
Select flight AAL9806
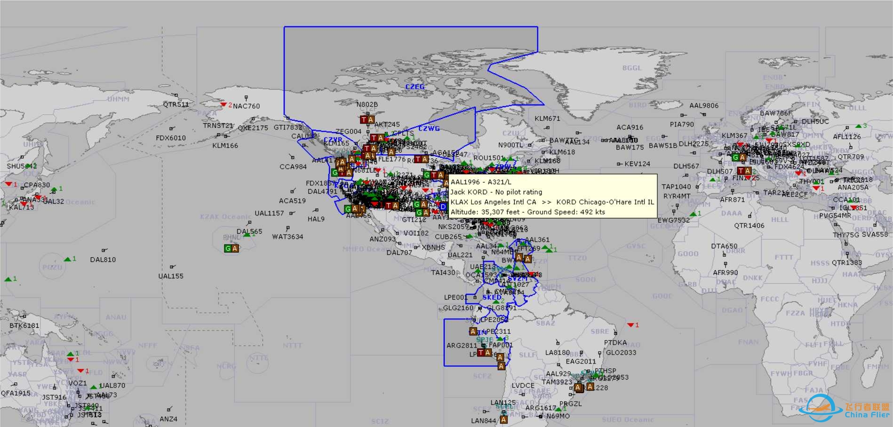(704, 105)
